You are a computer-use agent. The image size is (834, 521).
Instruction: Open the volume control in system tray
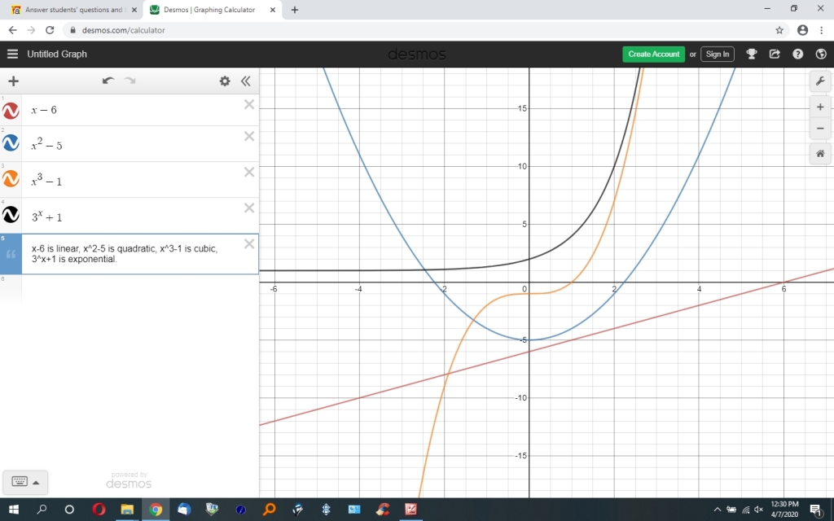tap(759, 510)
